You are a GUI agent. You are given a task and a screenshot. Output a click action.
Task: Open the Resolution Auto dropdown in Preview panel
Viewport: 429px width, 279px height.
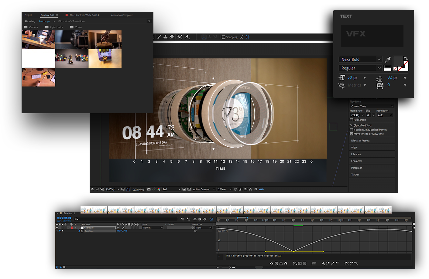[385, 115]
